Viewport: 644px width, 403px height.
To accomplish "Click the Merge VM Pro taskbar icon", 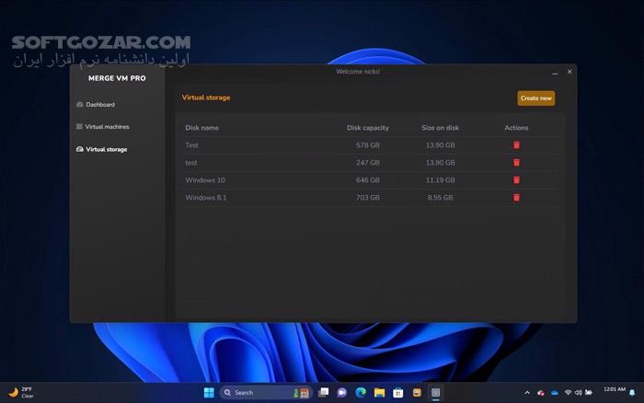I will click(x=435, y=393).
